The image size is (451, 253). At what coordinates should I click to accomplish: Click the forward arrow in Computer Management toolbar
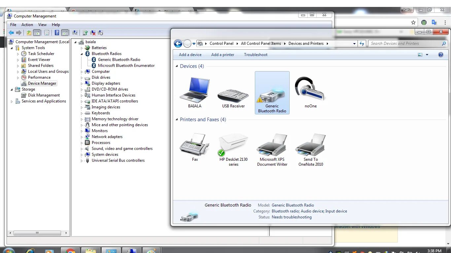click(x=19, y=33)
